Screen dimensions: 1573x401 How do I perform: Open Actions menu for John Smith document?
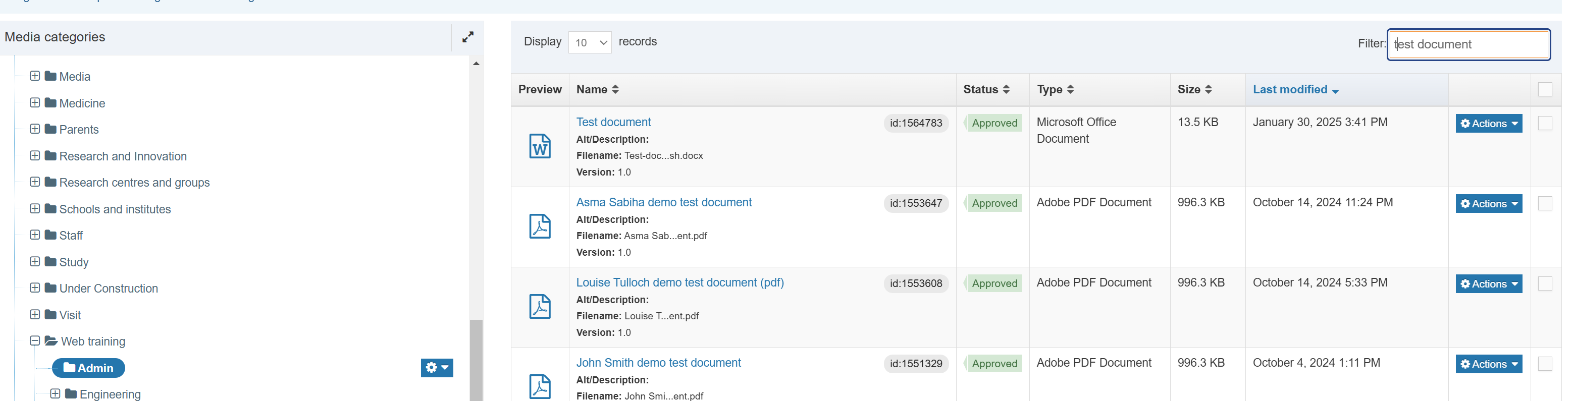point(1488,364)
